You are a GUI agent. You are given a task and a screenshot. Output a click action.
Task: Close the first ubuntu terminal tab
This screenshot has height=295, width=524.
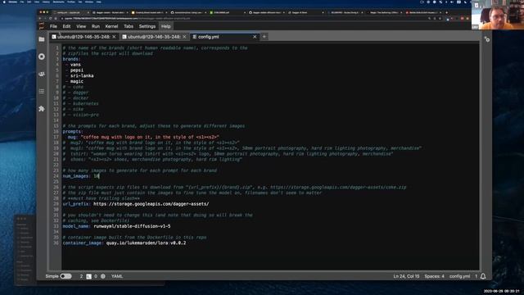[x=115, y=37]
